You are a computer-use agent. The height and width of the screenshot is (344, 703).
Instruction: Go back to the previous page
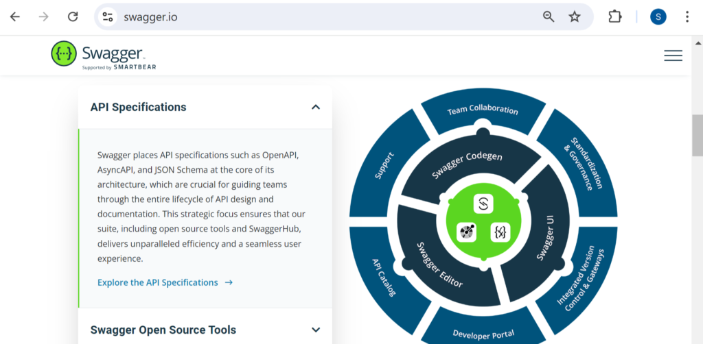pos(15,17)
